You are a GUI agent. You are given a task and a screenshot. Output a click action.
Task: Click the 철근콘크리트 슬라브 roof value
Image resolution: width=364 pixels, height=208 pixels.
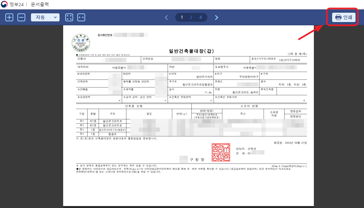click(245, 92)
